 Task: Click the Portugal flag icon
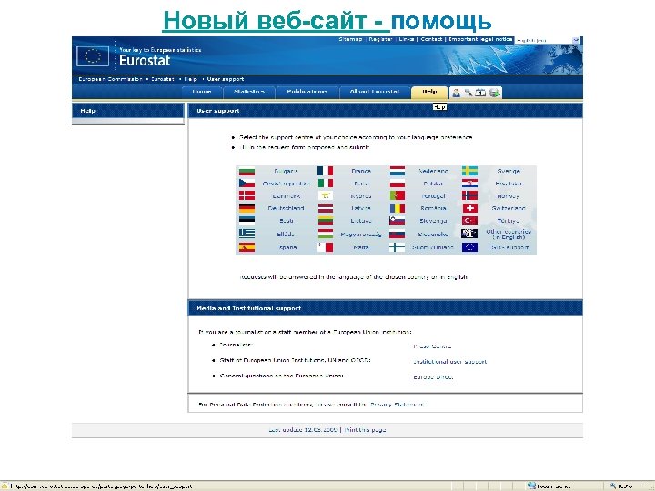point(398,195)
